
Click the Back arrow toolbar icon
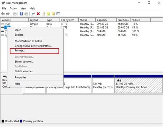click(3, 14)
